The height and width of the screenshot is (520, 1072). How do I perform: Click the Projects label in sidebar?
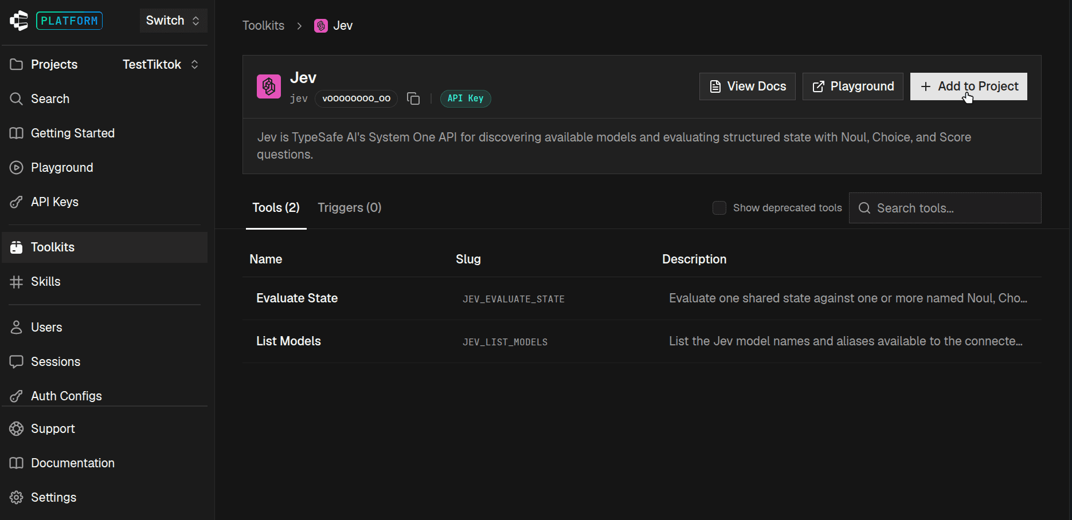click(x=54, y=64)
